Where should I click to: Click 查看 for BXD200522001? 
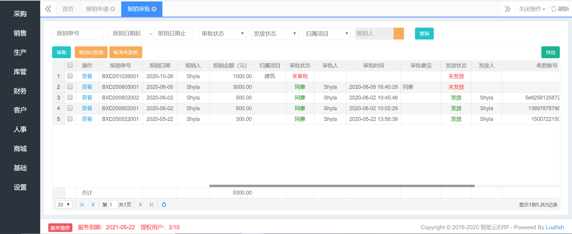tap(87, 119)
